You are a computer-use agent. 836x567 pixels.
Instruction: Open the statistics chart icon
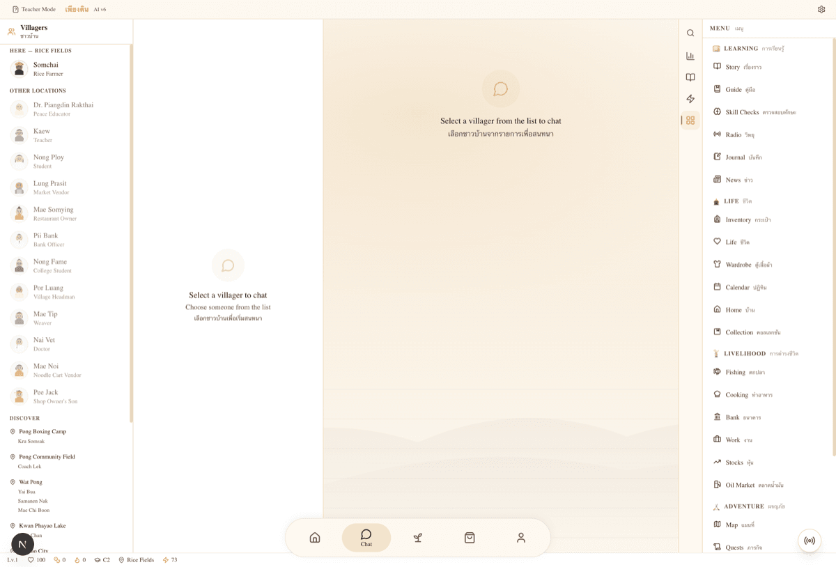pos(690,56)
